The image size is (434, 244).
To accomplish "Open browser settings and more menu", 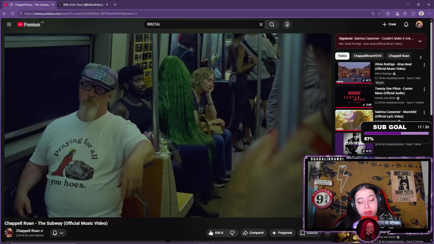I will (429, 14).
